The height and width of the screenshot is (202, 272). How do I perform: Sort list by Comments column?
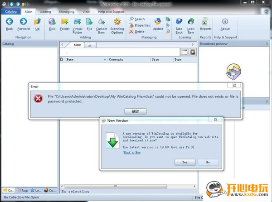pyautogui.click(x=129, y=59)
